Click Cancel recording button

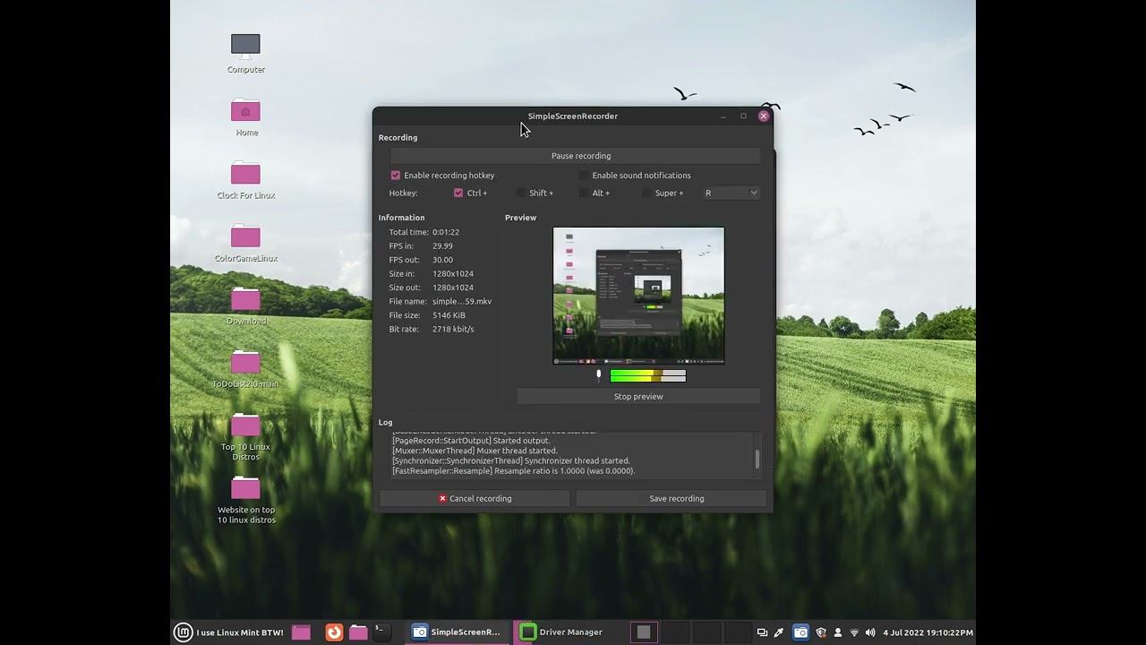pyautogui.click(x=475, y=498)
